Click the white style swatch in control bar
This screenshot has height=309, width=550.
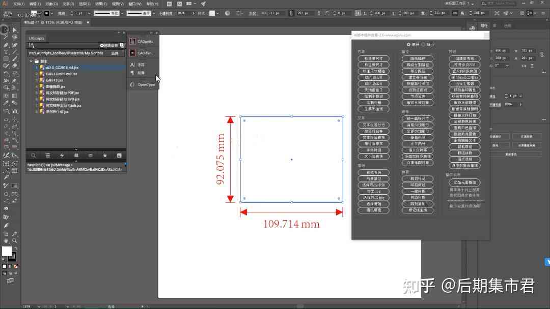(212, 13)
